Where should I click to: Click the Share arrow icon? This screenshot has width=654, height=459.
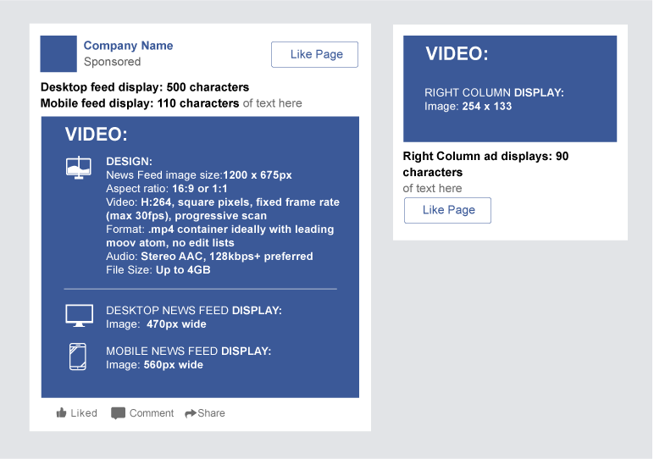click(x=190, y=413)
